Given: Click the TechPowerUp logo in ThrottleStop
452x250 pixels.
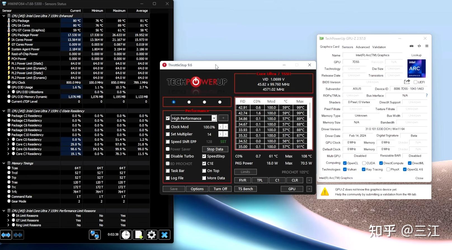Looking at the screenshot, I should (197, 82).
